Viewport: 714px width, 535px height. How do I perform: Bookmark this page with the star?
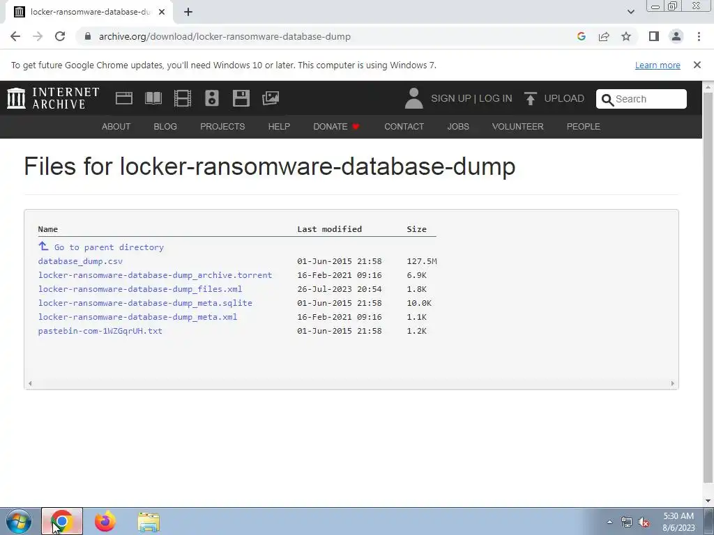click(626, 36)
